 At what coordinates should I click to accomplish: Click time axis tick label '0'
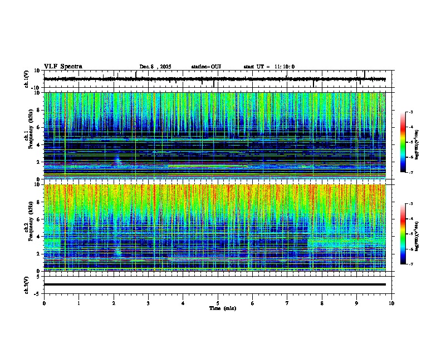pyautogui.click(x=44, y=303)
